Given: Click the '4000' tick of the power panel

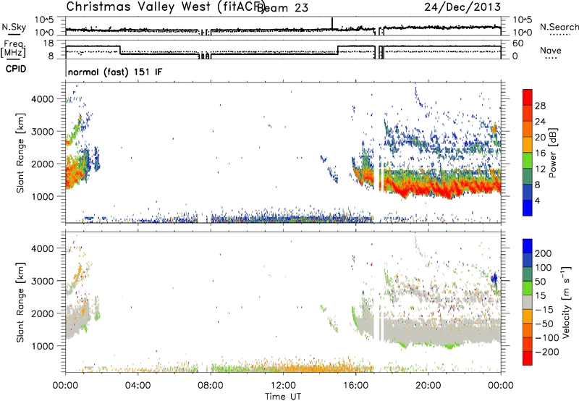Looking at the screenshot, I should tap(43, 99).
